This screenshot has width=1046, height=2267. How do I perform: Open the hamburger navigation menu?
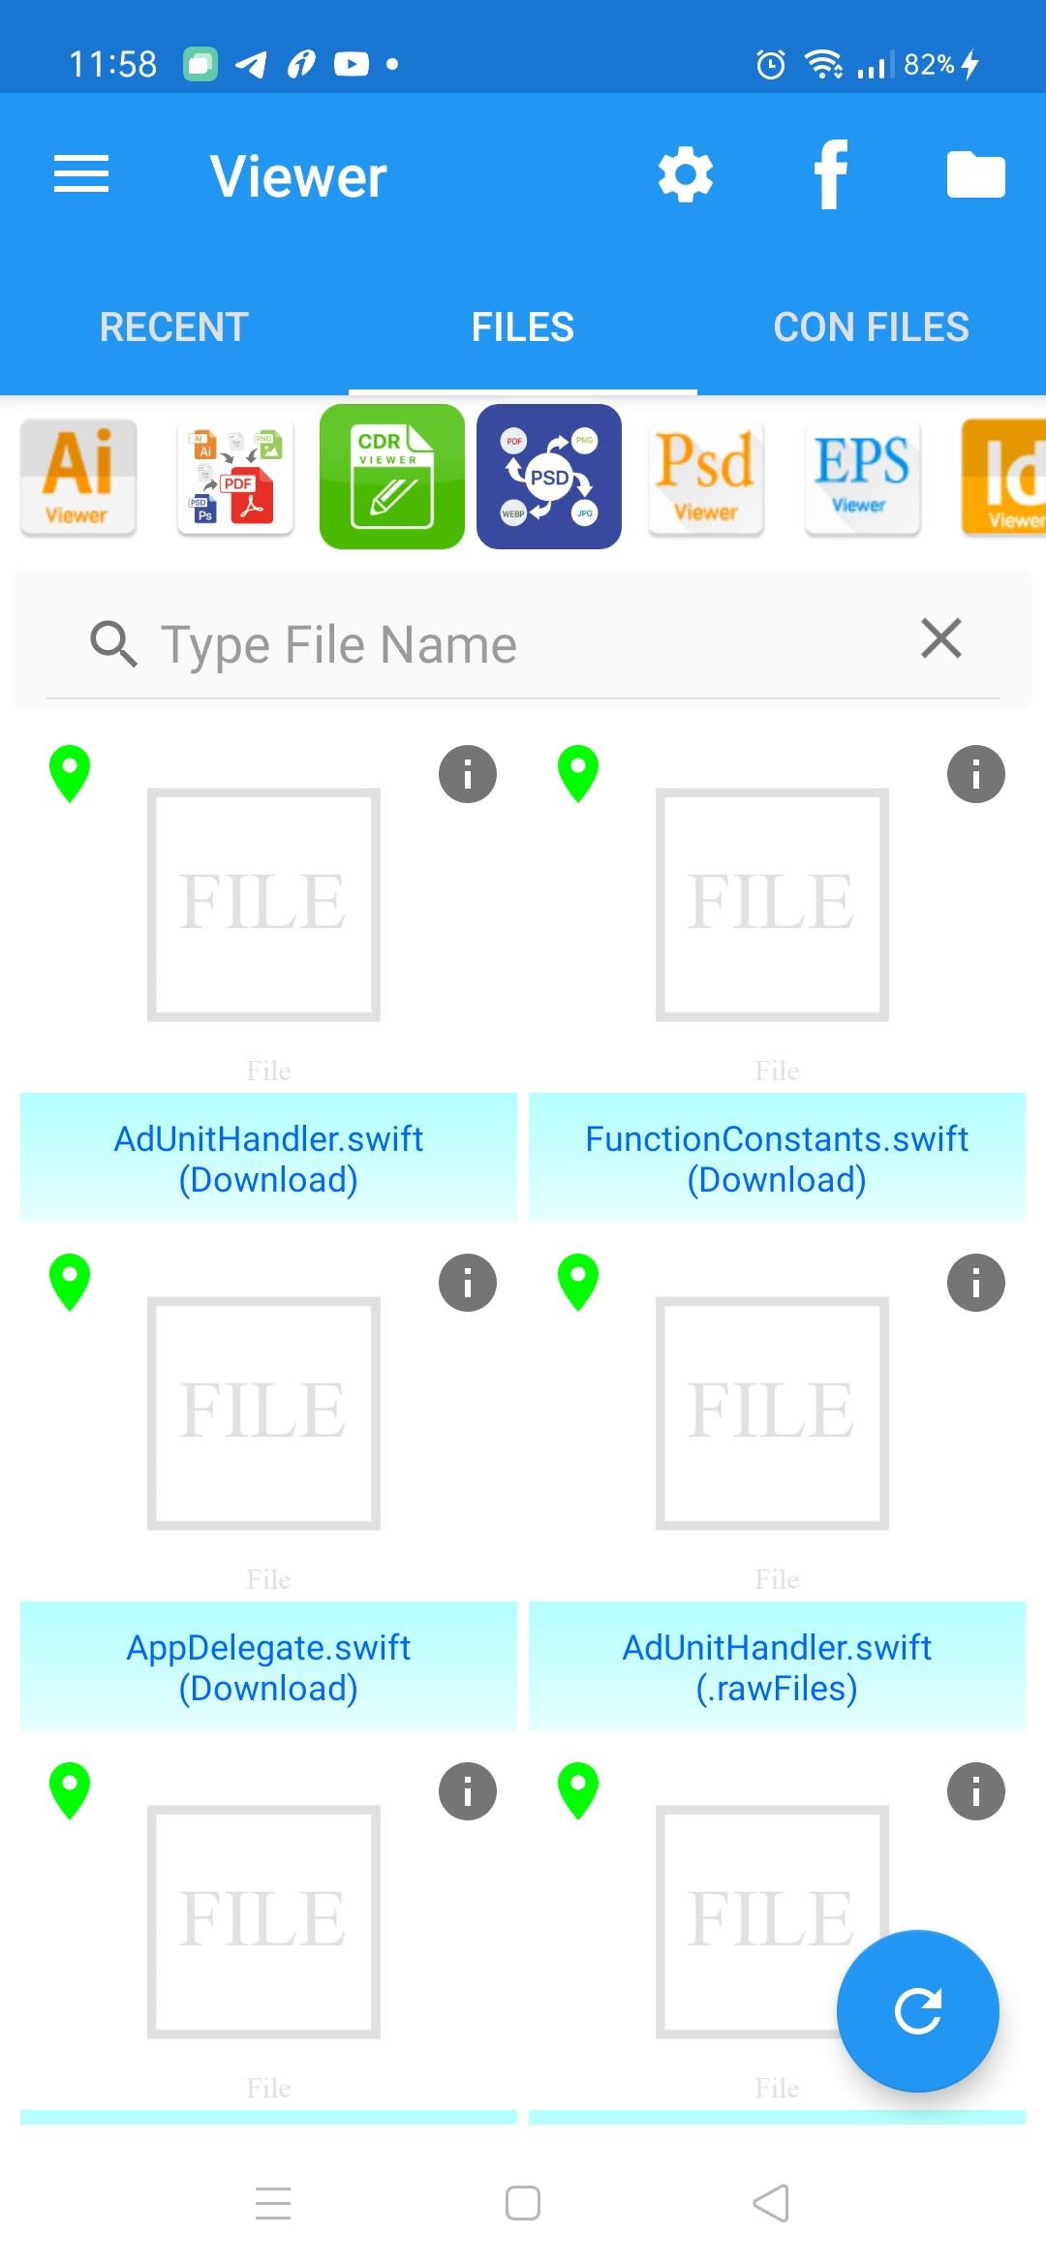(81, 175)
